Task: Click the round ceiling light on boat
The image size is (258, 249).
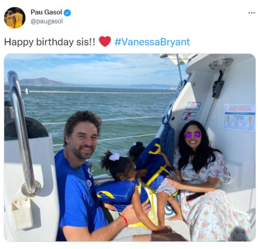Action: [221, 64]
